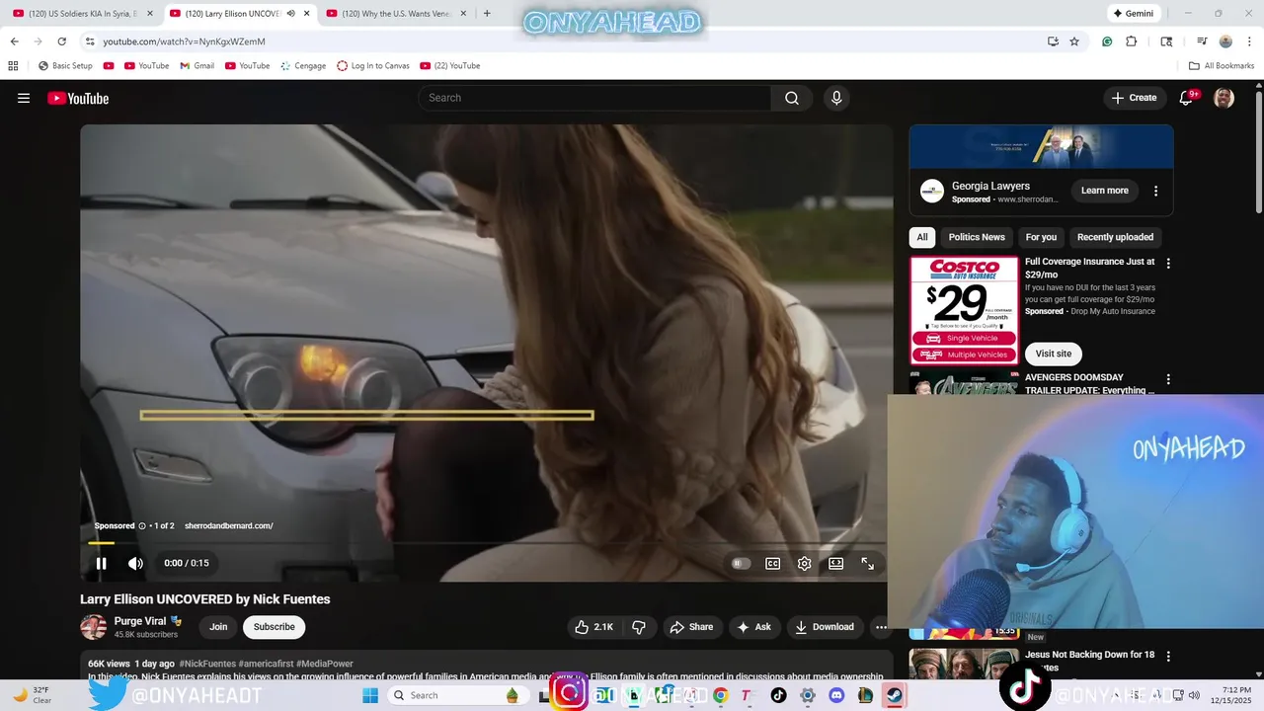Dislike the video
This screenshot has width=1264, height=711.
pos(639,627)
